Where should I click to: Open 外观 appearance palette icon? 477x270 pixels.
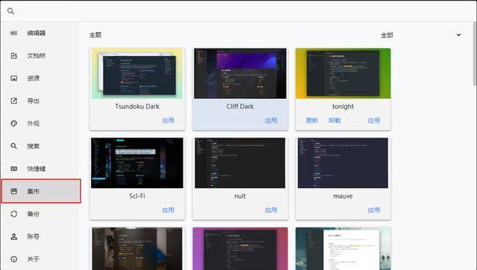click(14, 123)
